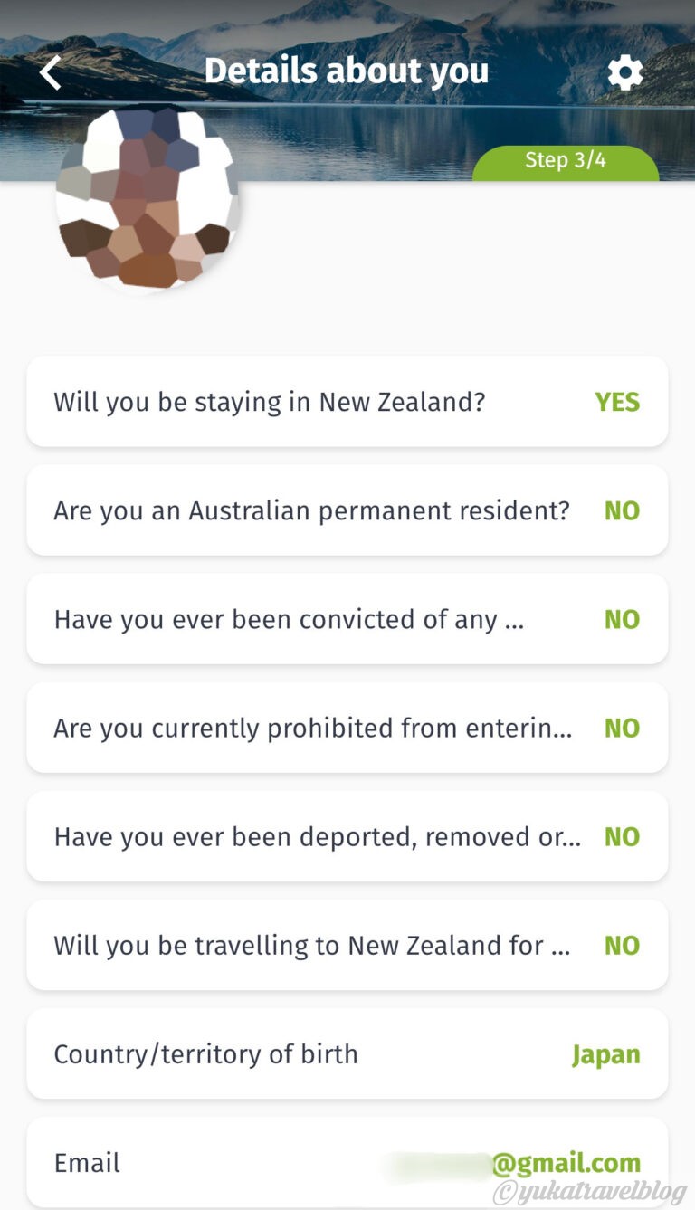Tap the "Will you be staying in New Zealand?" question
The height and width of the screenshot is (1210, 695).
pyautogui.click(x=270, y=402)
